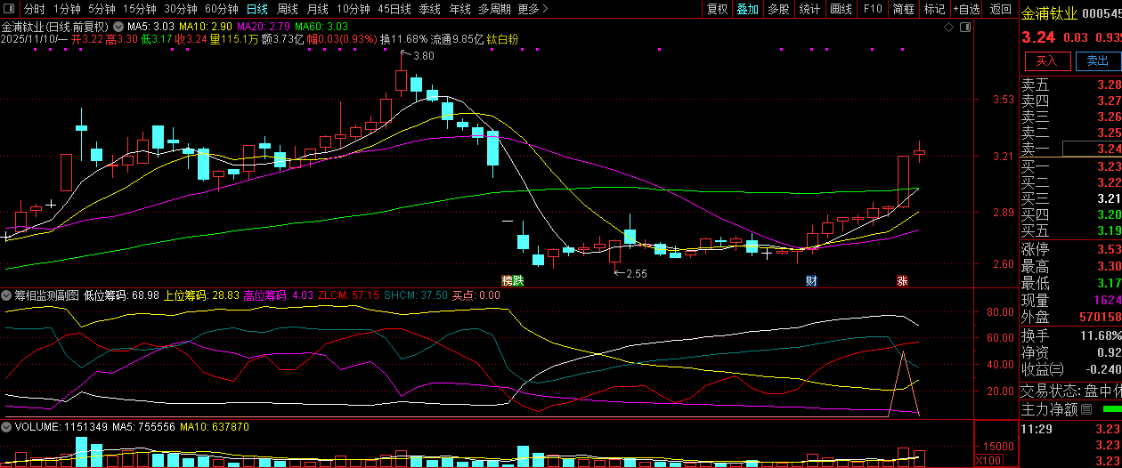
Task: Click the X100 volume scale label
Action: click(988, 461)
